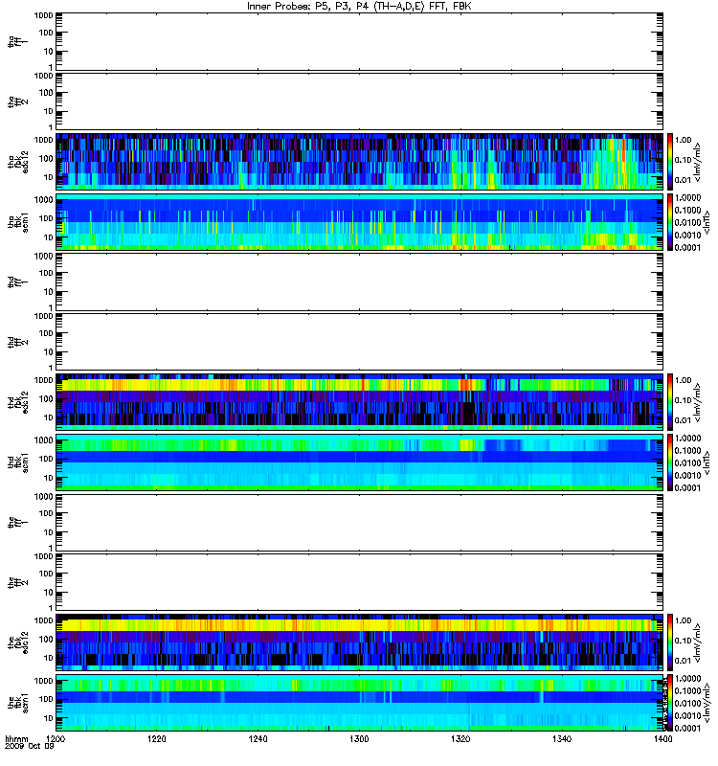Screen dimensions: 718x766
Task: Click the thd fbk scm1 color bar
Action: tap(670, 462)
